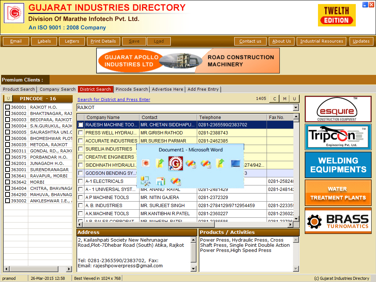Click the pincode list right scroll arrow
376x282 pixels.
pyautogui.click(x=69, y=269)
